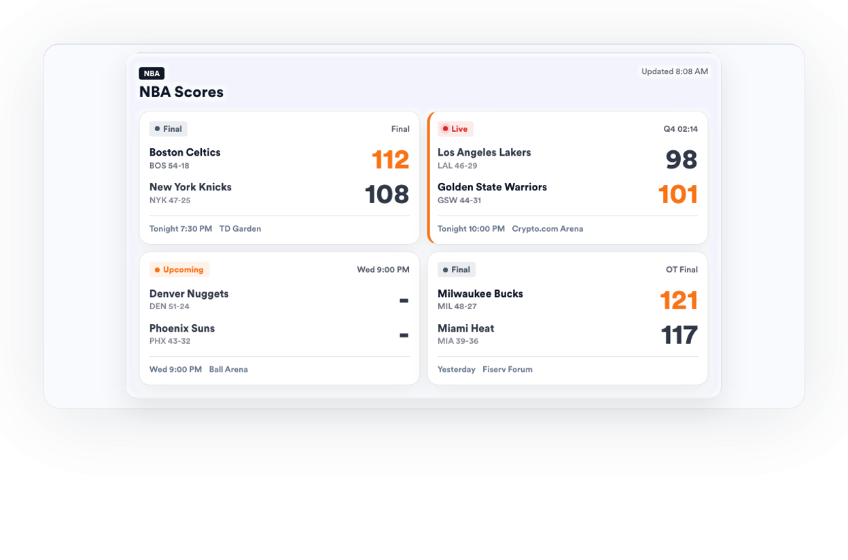Viewport: 848px width, 560px height.
Task: Select Golden State Warriors team name
Action: pyautogui.click(x=492, y=187)
